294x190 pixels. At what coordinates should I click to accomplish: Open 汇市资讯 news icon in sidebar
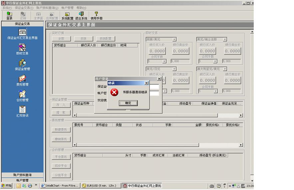point(22,111)
